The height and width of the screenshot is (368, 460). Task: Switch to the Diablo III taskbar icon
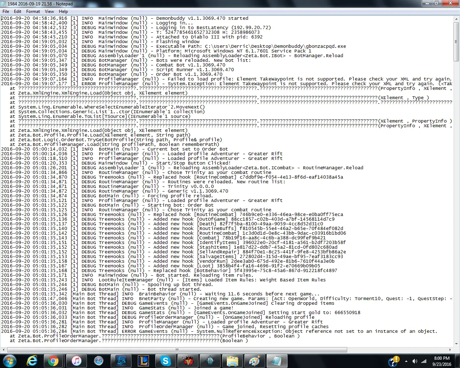coord(210,361)
